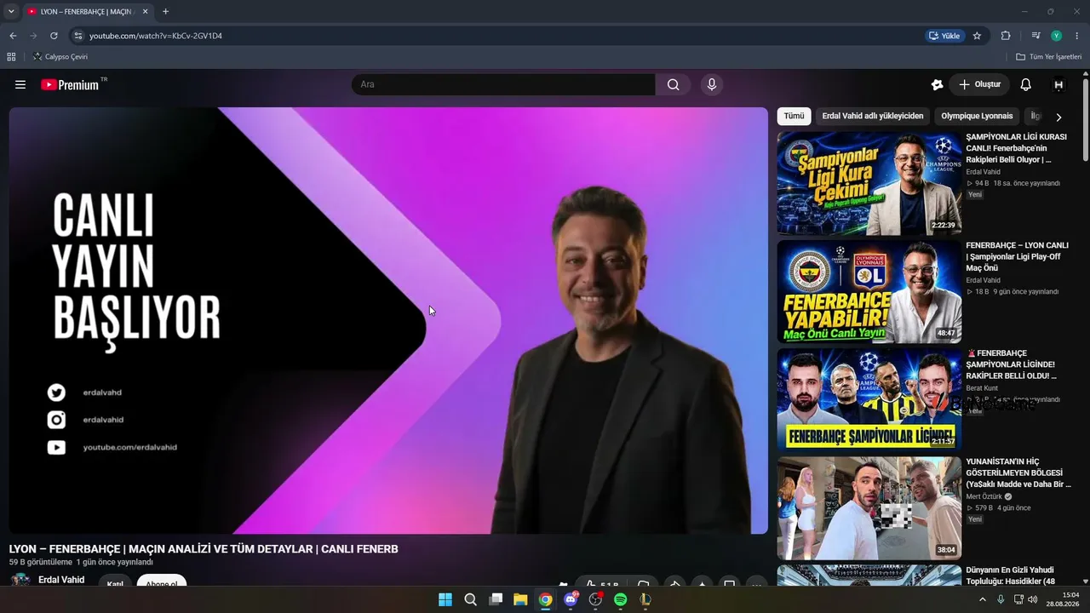
Task: Select the Tümü filter chip
Action: [794, 116]
